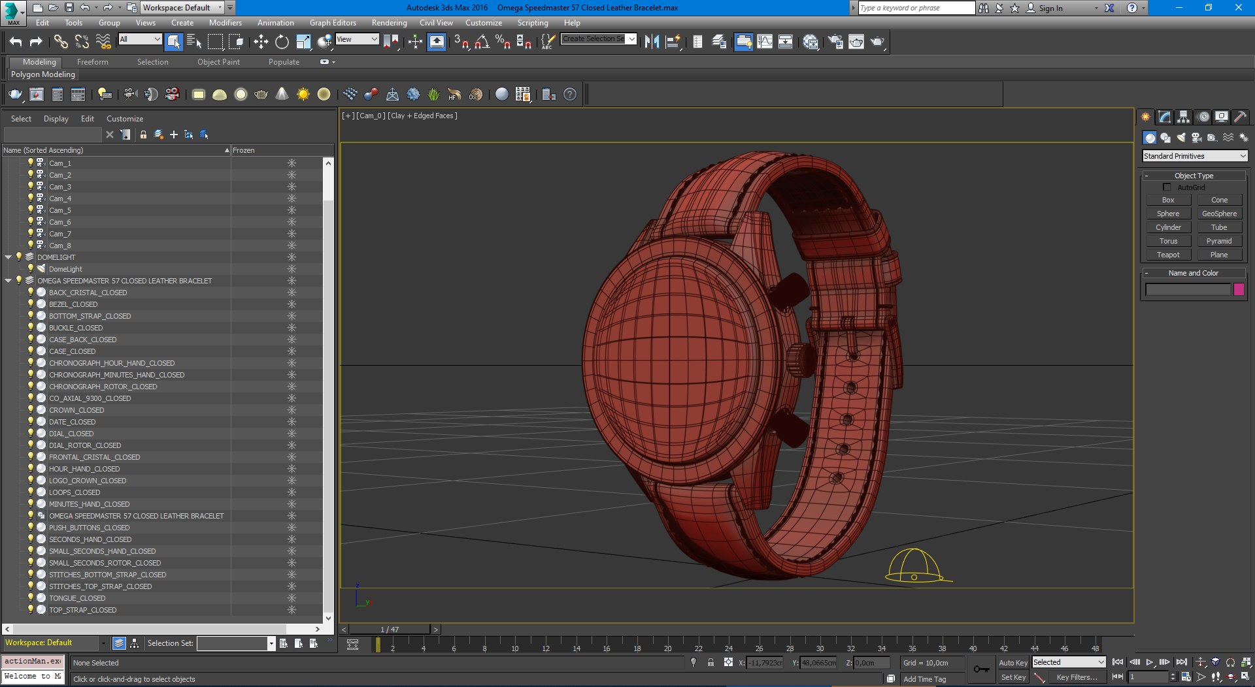The width and height of the screenshot is (1255, 687).
Task: Click the time slider showing 1 / 47
Action: point(390,630)
